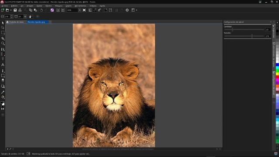Viewport: 279px width, 157px height.
Task: Select the Drop Shadow tool in the toolbox
Action: click(x=3, y=86)
